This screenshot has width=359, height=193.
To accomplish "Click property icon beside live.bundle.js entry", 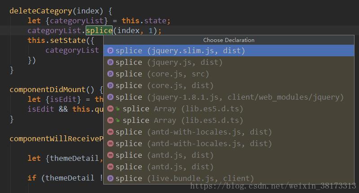I will [110, 178].
